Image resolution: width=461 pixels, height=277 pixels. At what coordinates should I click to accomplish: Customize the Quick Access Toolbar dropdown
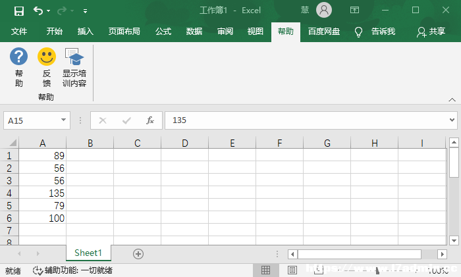tap(85, 11)
